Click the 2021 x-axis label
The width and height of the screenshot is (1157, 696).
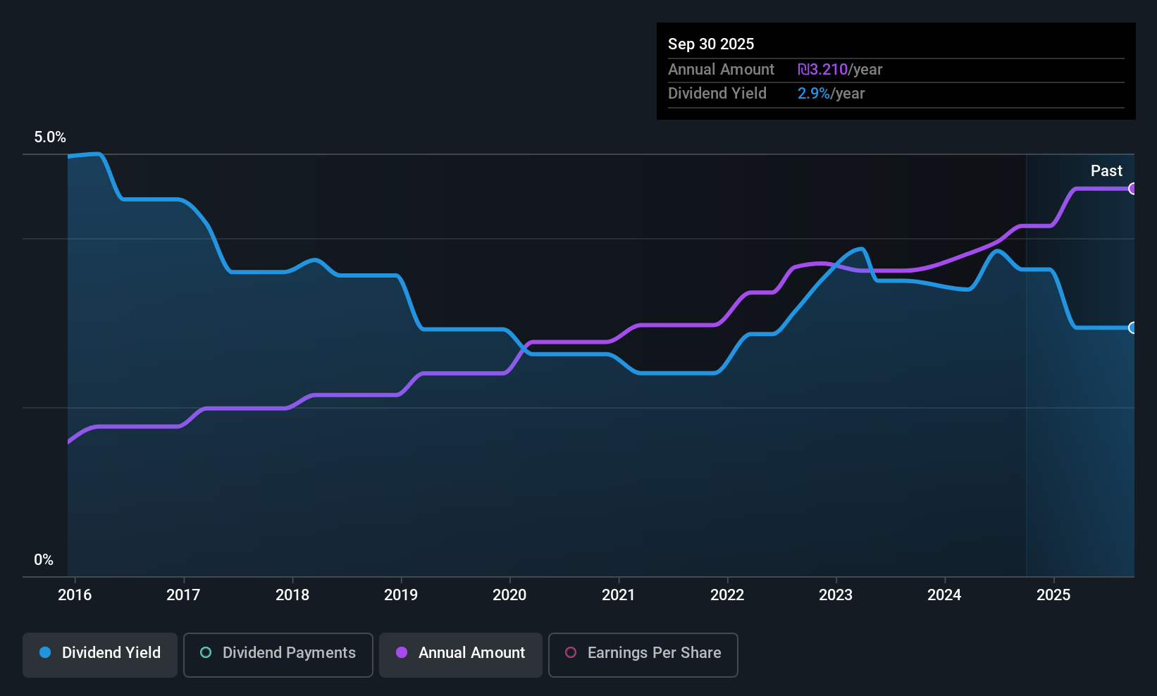click(x=619, y=595)
